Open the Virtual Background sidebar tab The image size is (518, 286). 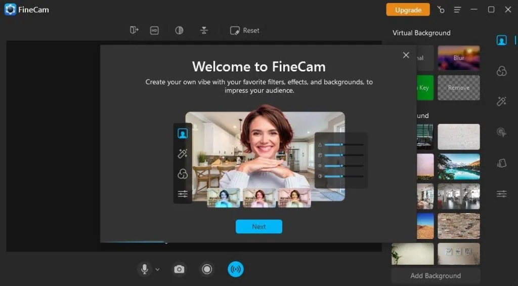(x=501, y=40)
